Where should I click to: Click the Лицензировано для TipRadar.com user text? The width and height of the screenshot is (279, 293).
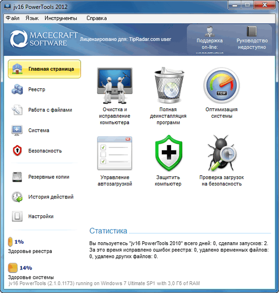(x=126, y=39)
